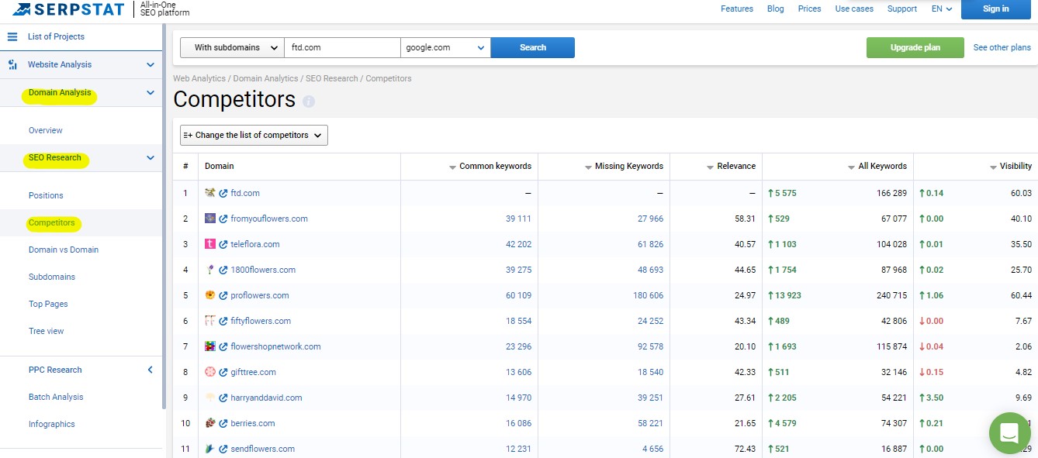Open external link icon for teleflora.com
Viewport: 1038px width, 458px height.
[223, 244]
